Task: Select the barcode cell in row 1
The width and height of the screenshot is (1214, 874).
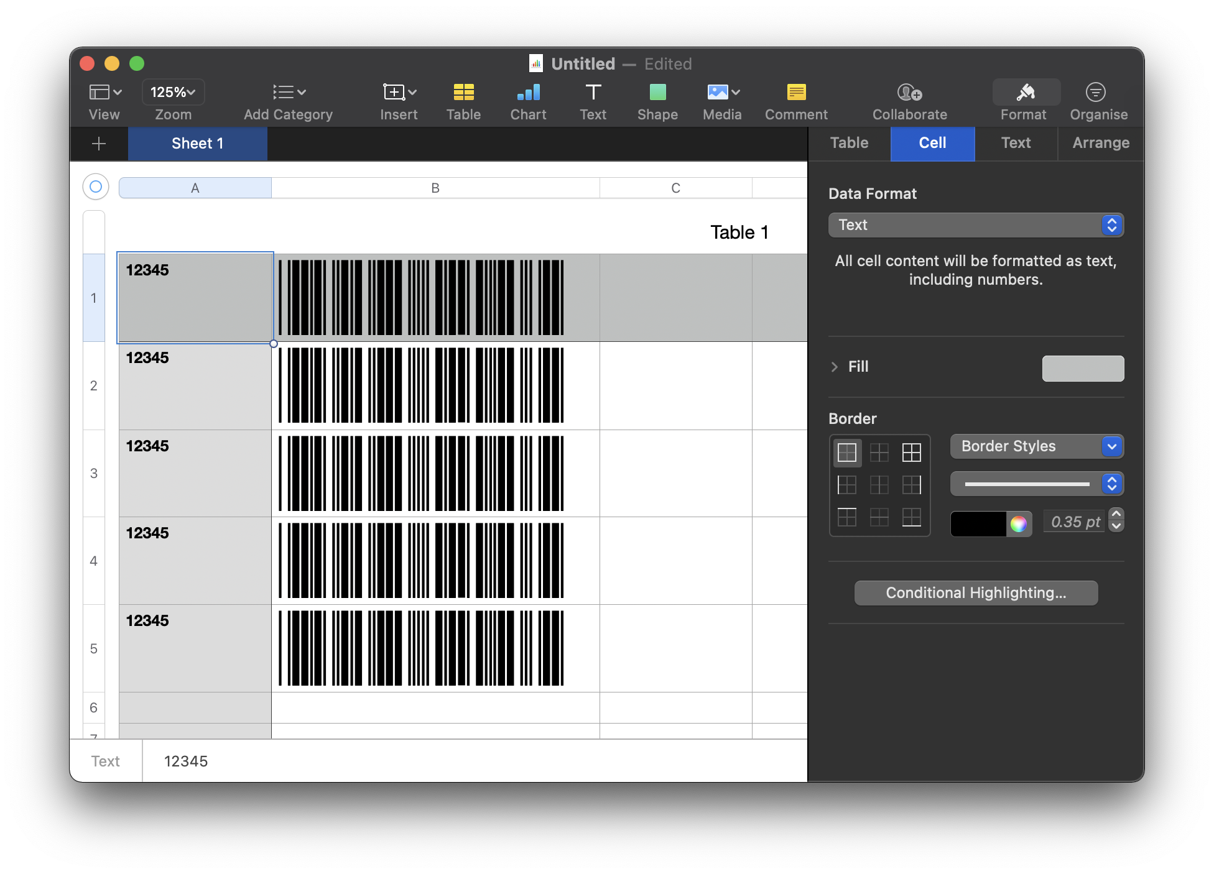Action: point(435,298)
